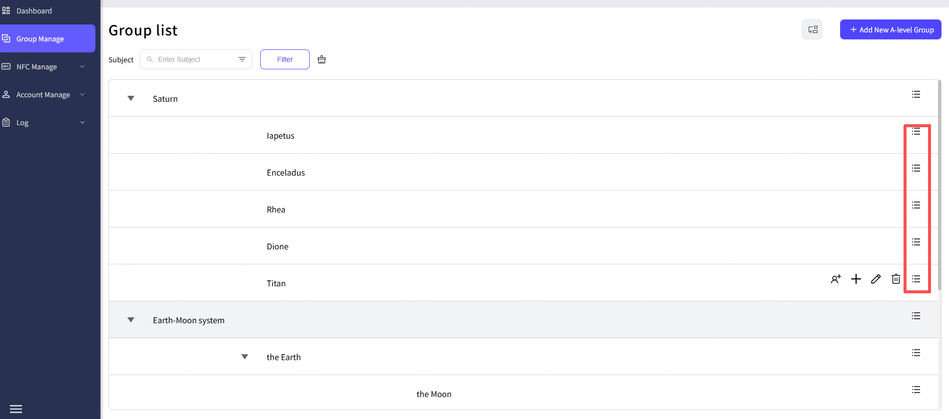The height and width of the screenshot is (419, 949).
Task: Open the list icon on Saturn row
Action: (x=916, y=94)
